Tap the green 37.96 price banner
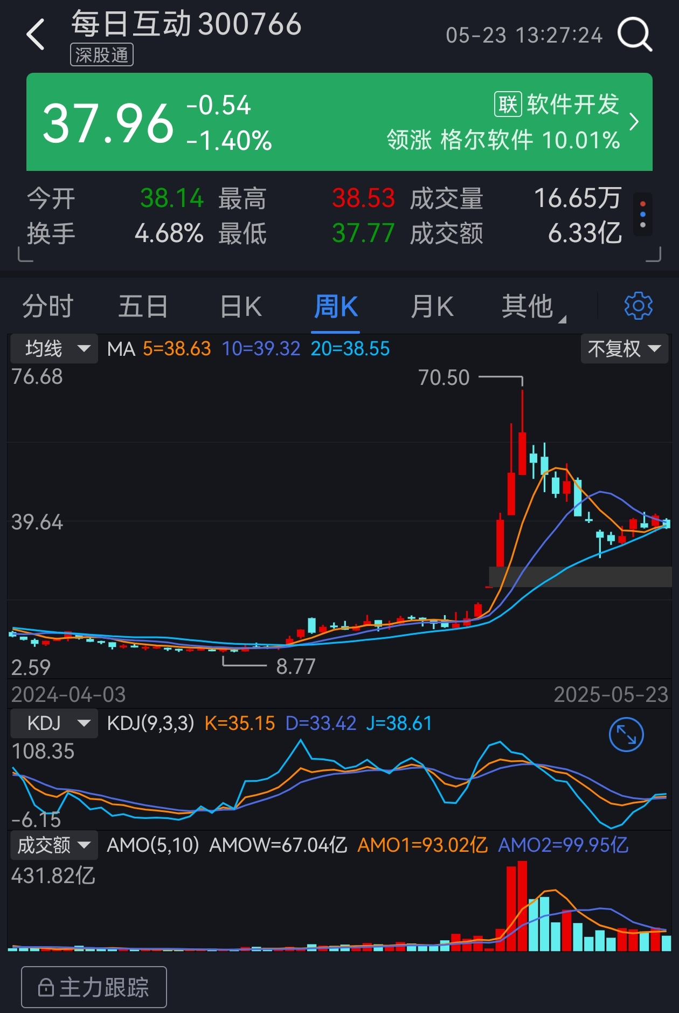The width and height of the screenshot is (679, 1013). click(x=339, y=122)
